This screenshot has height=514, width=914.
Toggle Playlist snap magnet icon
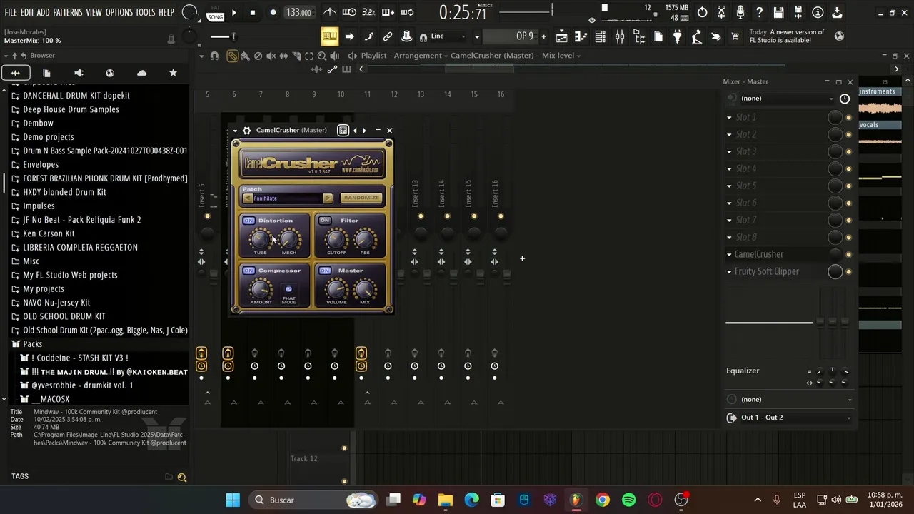tap(214, 56)
